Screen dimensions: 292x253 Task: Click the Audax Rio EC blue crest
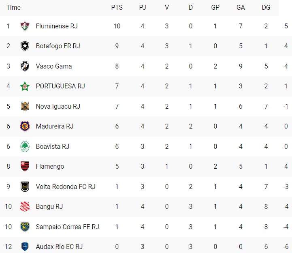[x=25, y=247]
